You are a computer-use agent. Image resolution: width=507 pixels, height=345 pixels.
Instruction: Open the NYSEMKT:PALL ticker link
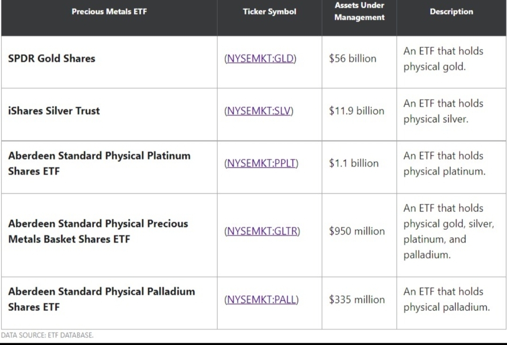[261, 299]
